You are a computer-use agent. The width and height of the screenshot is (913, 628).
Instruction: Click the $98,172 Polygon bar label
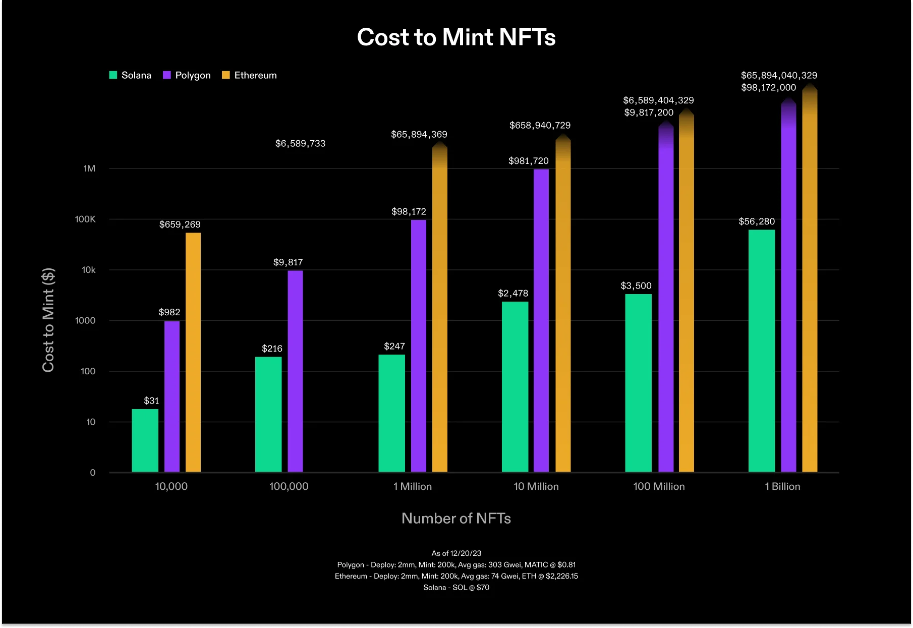click(409, 212)
